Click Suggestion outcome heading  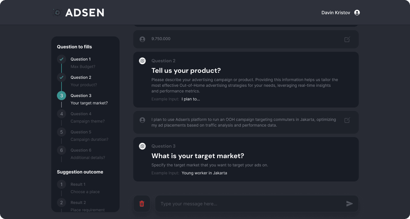(80, 172)
